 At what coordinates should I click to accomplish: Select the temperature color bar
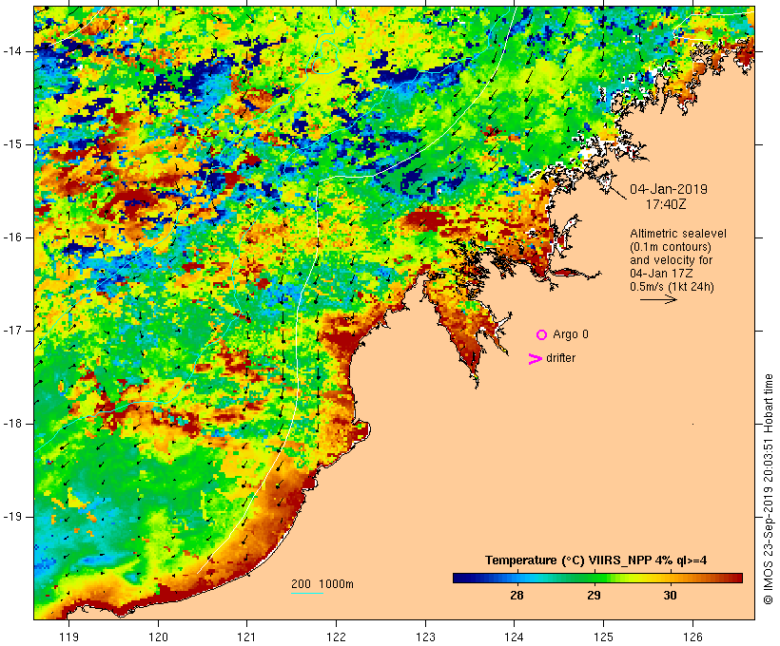(x=597, y=578)
